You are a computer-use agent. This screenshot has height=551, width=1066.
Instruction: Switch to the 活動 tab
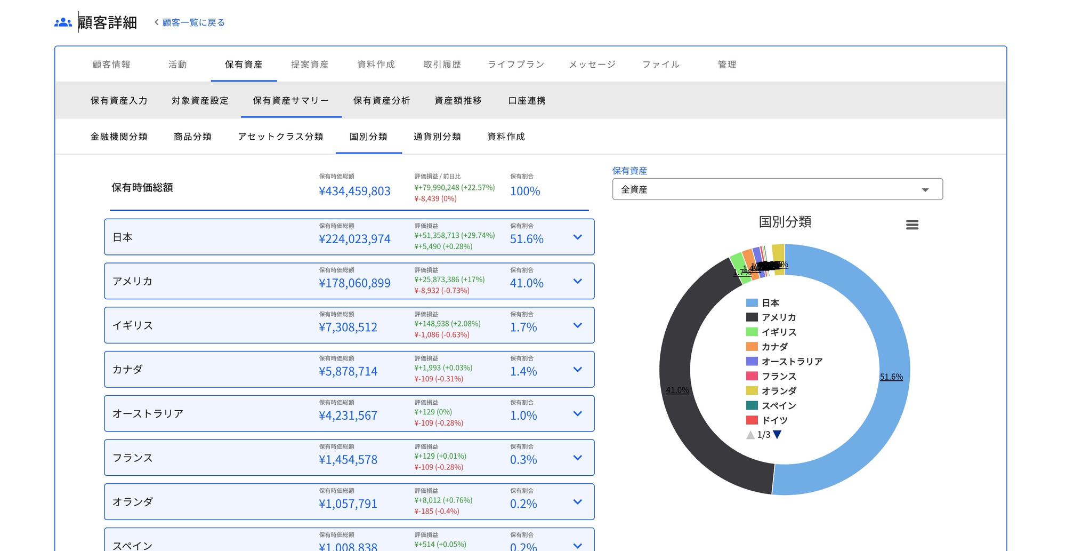click(x=177, y=65)
